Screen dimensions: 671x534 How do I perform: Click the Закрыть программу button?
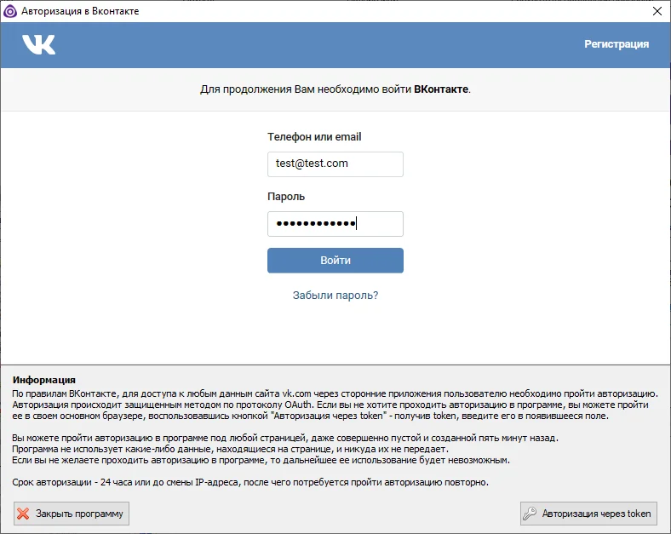click(72, 514)
